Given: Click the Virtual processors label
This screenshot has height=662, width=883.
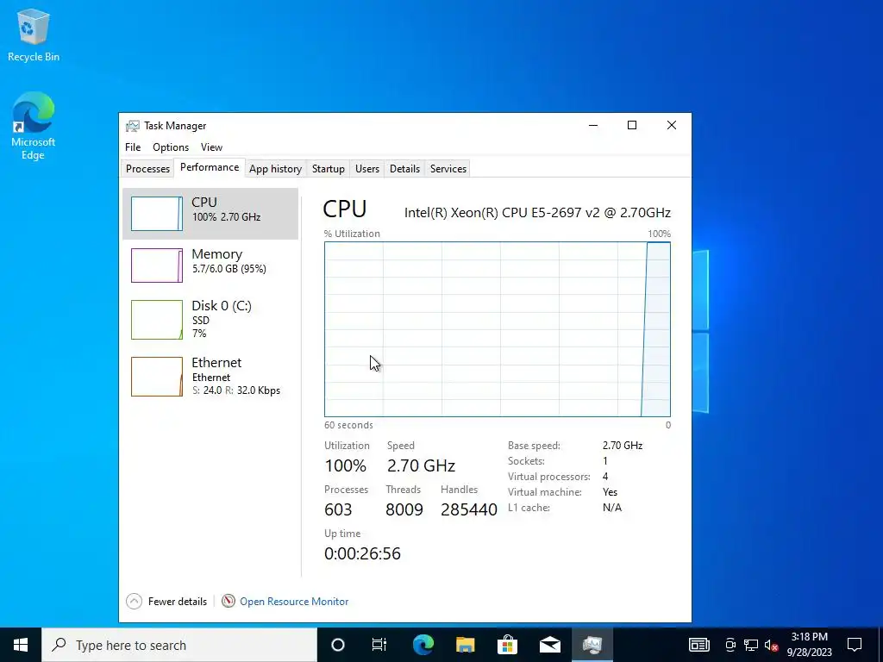Looking at the screenshot, I should pos(549,476).
